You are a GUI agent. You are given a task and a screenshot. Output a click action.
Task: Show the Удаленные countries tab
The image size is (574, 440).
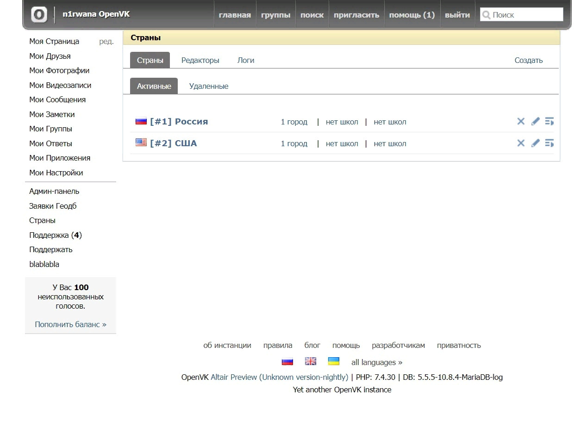[x=208, y=86]
